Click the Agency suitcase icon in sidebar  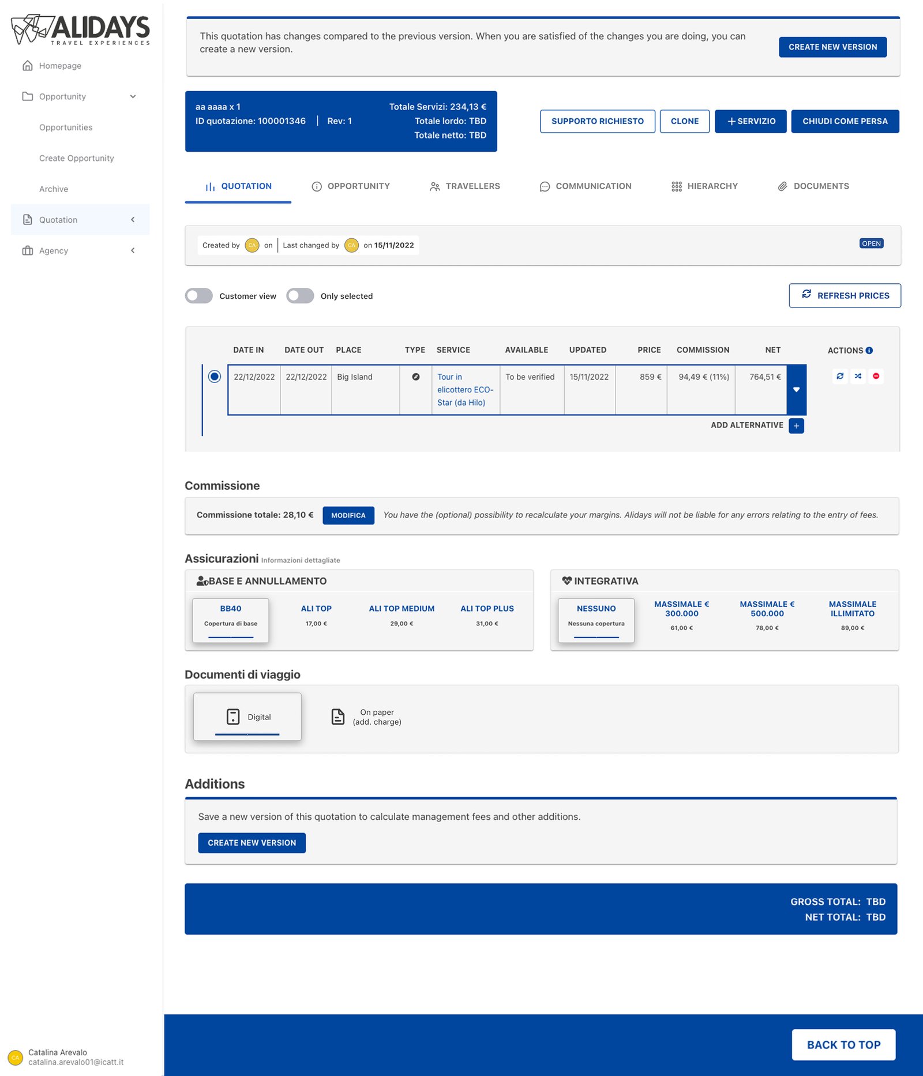click(27, 250)
